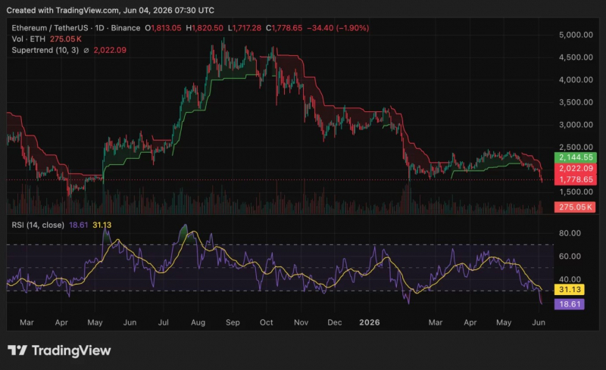Click the 'Ethereum / TetherUS' symbol title
606x370 pixels.
coord(50,28)
